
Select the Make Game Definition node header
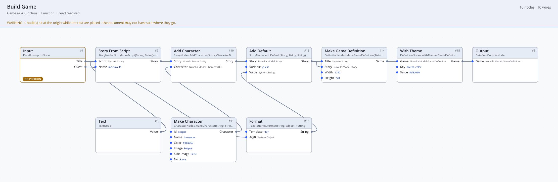pyautogui.click(x=354, y=53)
